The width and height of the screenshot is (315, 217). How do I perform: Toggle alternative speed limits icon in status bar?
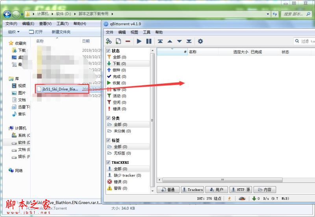click(242, 199)
